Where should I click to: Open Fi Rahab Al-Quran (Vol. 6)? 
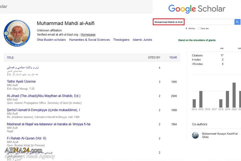point(27,138)
